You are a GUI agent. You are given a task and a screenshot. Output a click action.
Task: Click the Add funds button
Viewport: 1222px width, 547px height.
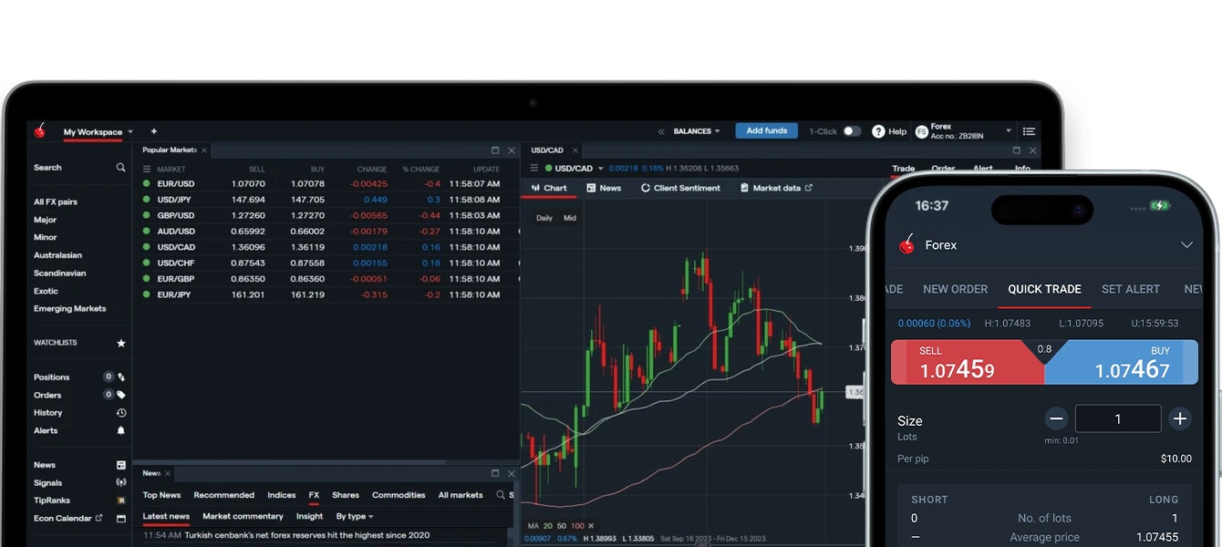coord(767,130)
